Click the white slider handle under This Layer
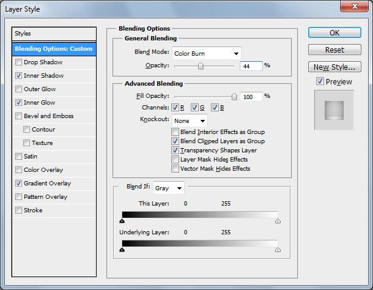373x290 pixels. click(x=278, y=221)
